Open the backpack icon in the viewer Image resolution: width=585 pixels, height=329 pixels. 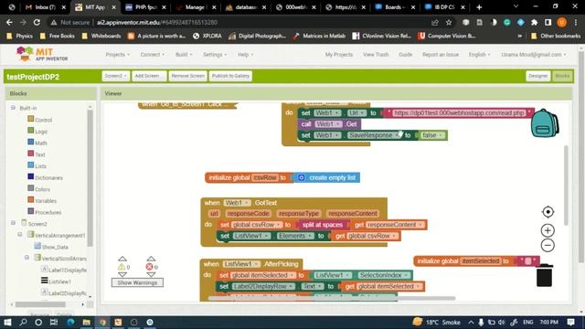click(x=545, y=123)
